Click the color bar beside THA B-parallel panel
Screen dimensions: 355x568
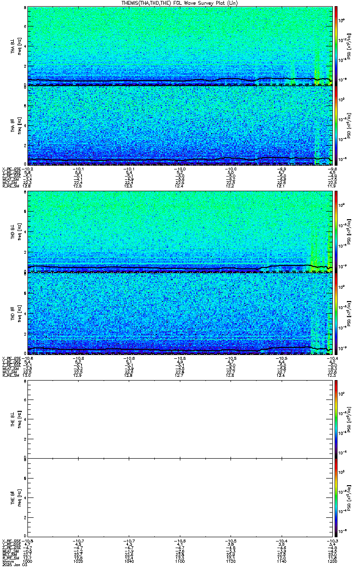(336, 125)
